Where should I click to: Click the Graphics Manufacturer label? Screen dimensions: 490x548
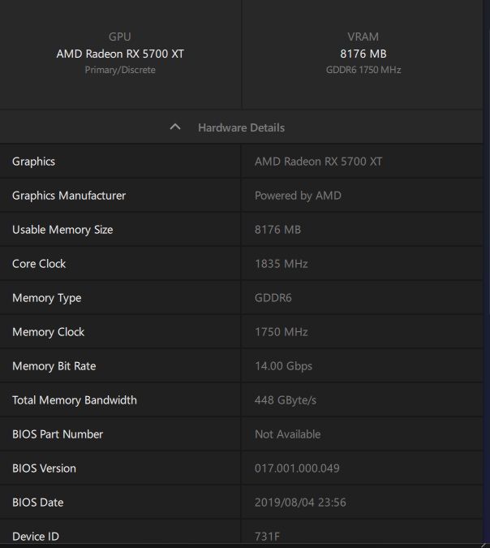pyautogui.click(x=69, y=196)
